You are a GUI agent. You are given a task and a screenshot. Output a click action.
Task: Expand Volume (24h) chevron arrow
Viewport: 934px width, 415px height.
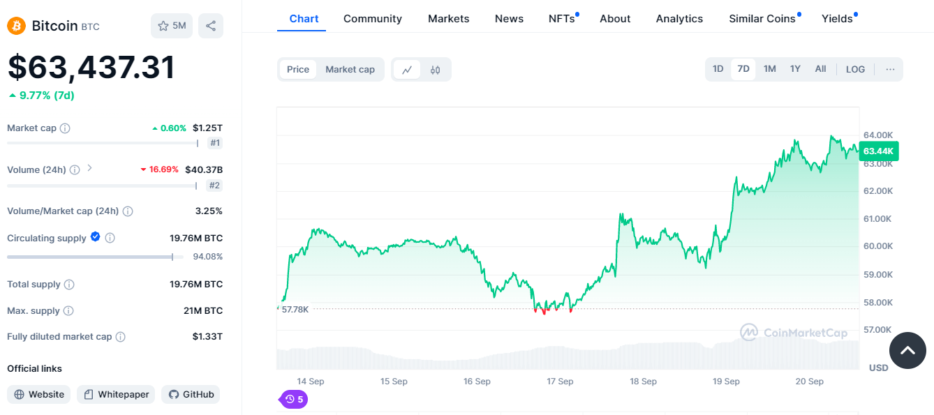(89, 169)
